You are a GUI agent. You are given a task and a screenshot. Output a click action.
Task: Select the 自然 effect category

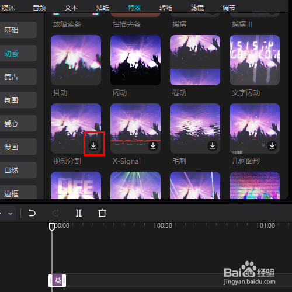(x=18, y=170)
